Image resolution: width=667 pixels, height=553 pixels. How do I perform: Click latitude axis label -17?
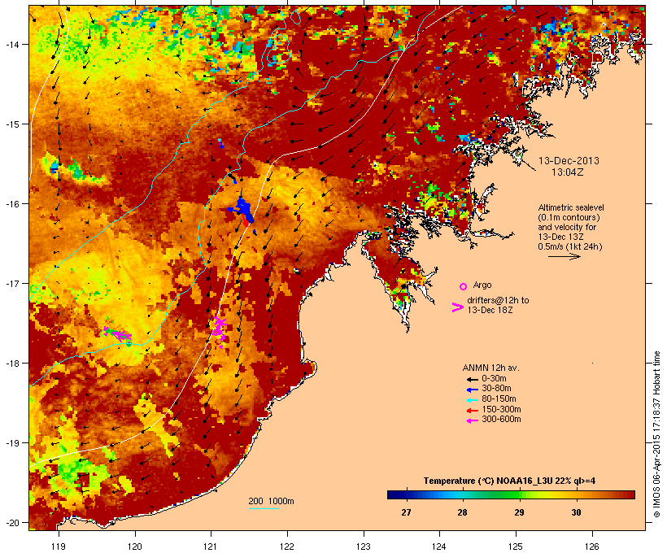(x=11, y=283)
